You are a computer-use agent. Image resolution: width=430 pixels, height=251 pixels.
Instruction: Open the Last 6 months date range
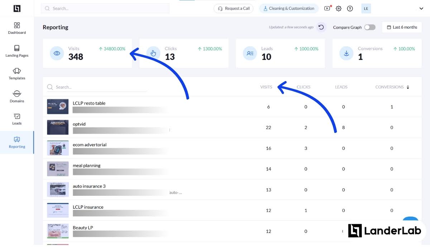pyautogui.click(x=402, y=27)
